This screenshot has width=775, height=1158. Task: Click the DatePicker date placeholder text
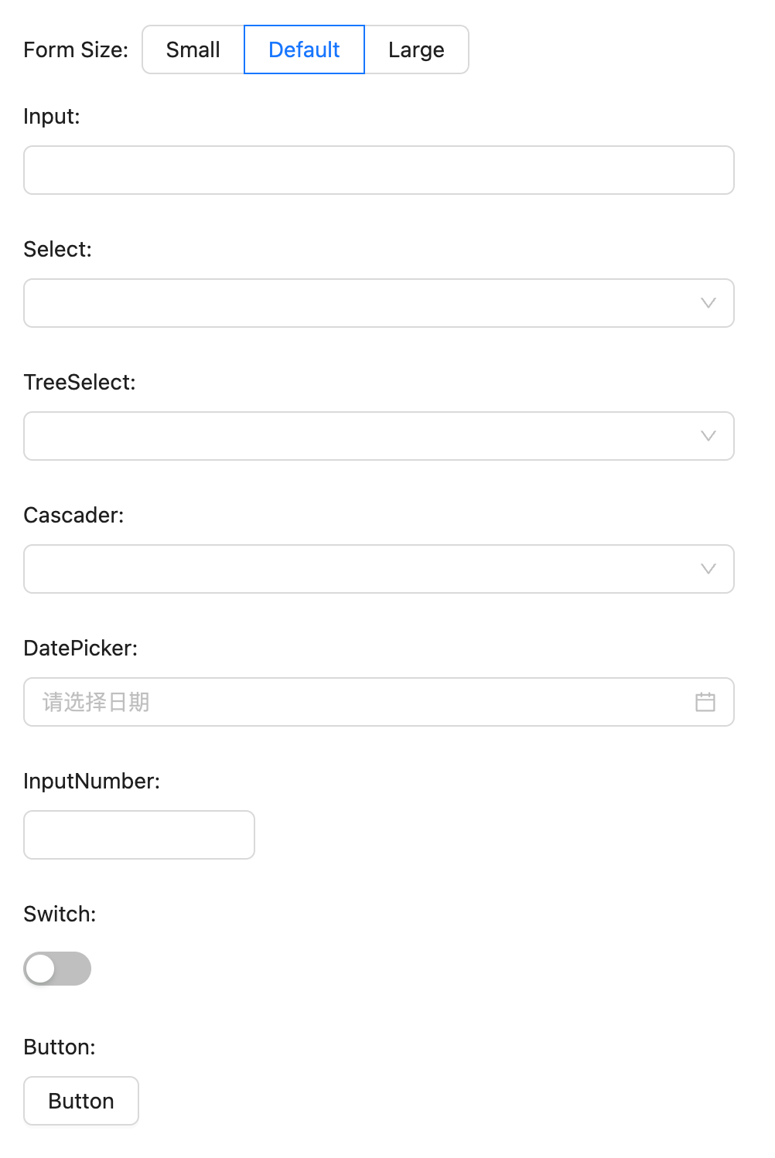[96, 702]
